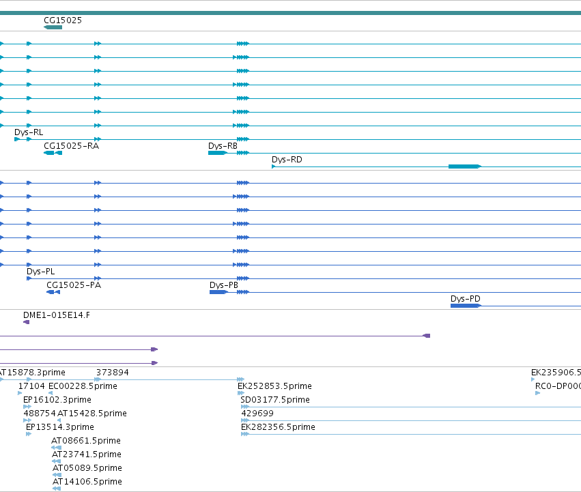Click the 373894 EST label
Image resolution: width=581 pixels, height=492 pixels.
(112, 373)
